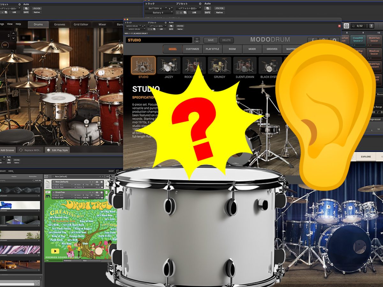Viewport: 383px width, 287px height.
Task: Open the PLAY STYLE tab in MODO DRUM
Action: [212, 49]
